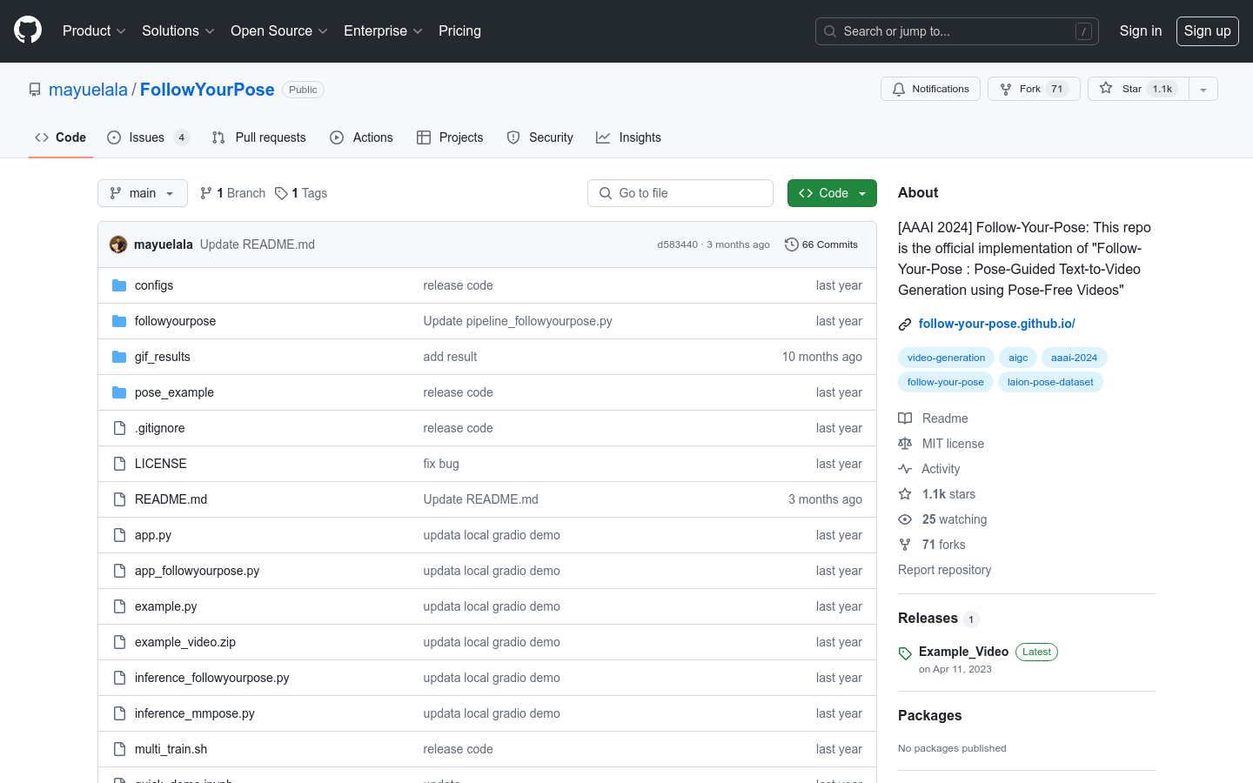The image size is (1253, 783).
Task: Open the follow-your-pose.github.io link
Action: tap(996, 324)
